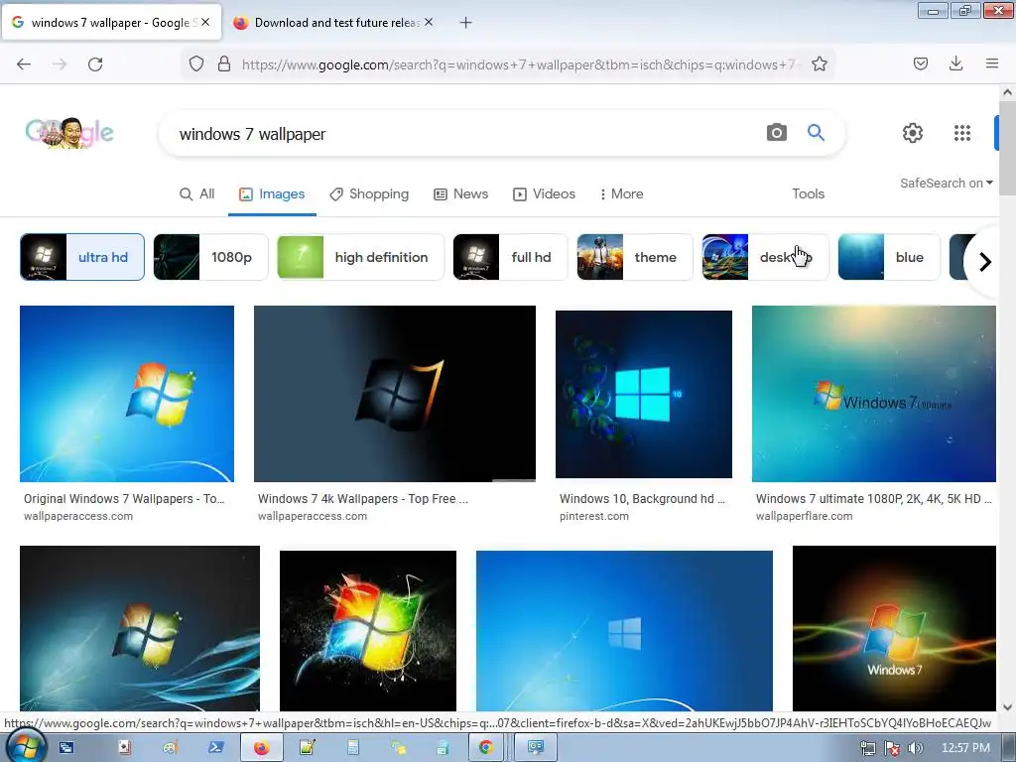View site security via the padlock icon
1016x762 pixels.
[224, 63]
